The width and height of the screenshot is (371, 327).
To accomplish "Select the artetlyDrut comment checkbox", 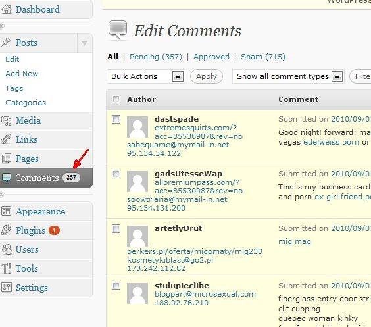I will click(116, 229).
